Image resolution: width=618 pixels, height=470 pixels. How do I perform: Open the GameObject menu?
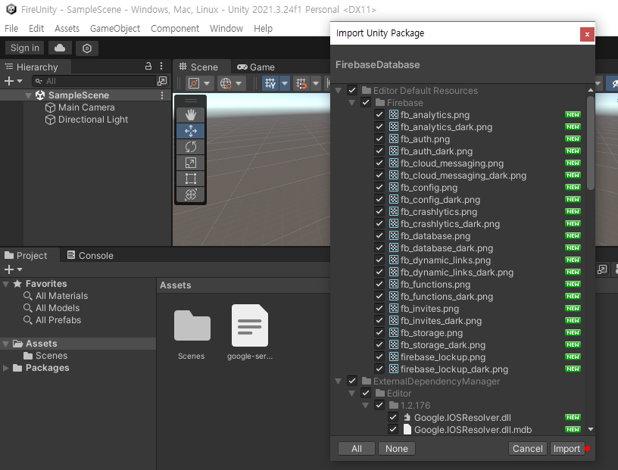click(x=115, y=28)
